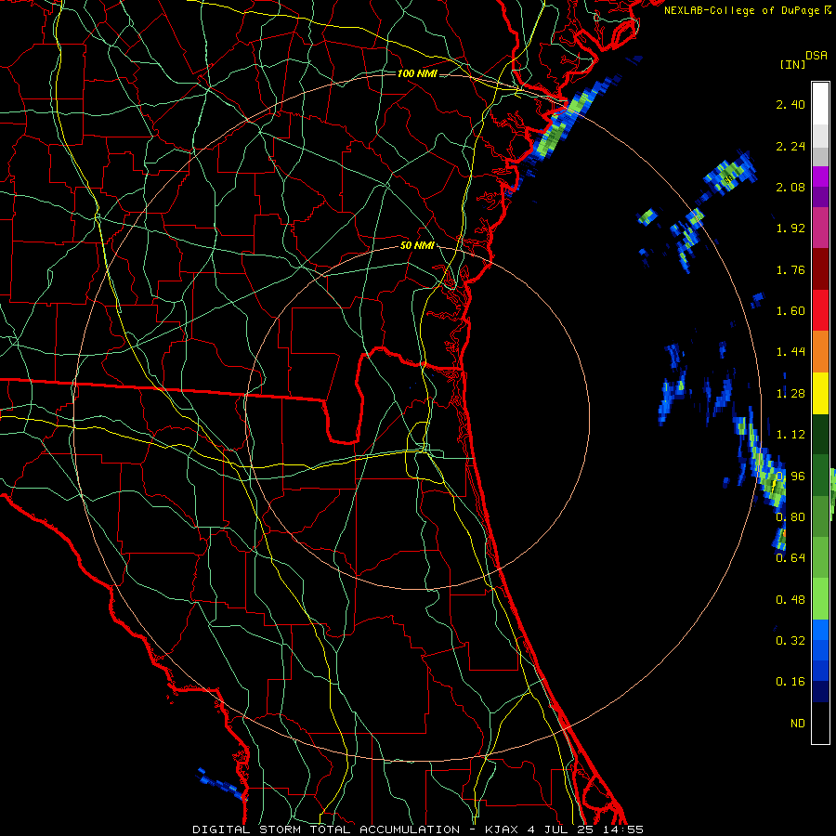Image resolution: width=836 pixels, height=836 pixels.
Task: Select the 1.92 legend value
Action: tap(790, 229)
